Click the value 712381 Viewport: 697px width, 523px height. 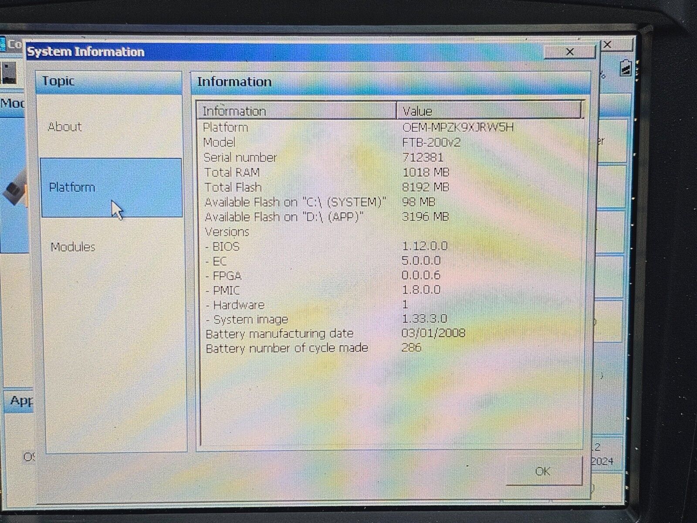(x=423, y=157)
